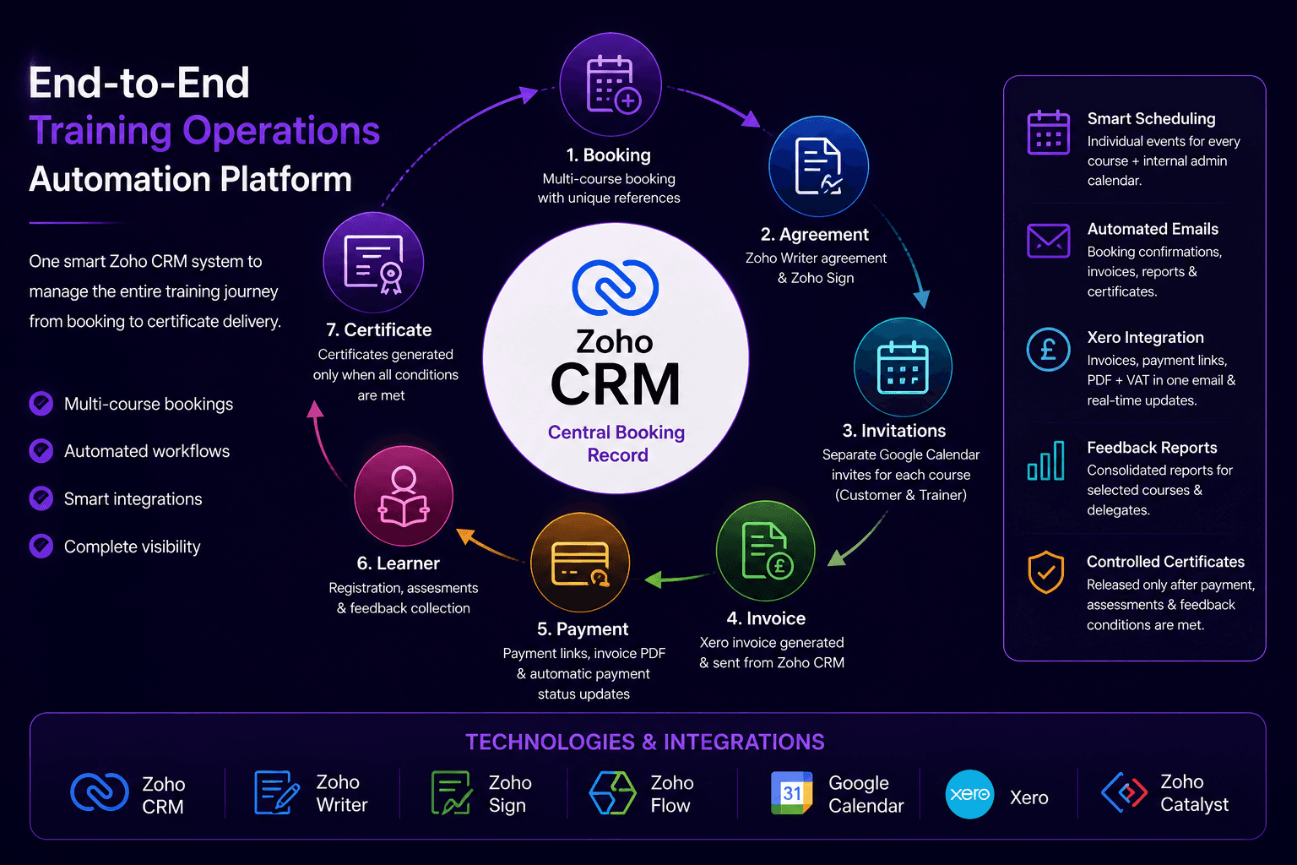This screenshot has width=1297, height=865.
Task: Select the '2. Agreement' heading
Action: click(x=815, y=235)
